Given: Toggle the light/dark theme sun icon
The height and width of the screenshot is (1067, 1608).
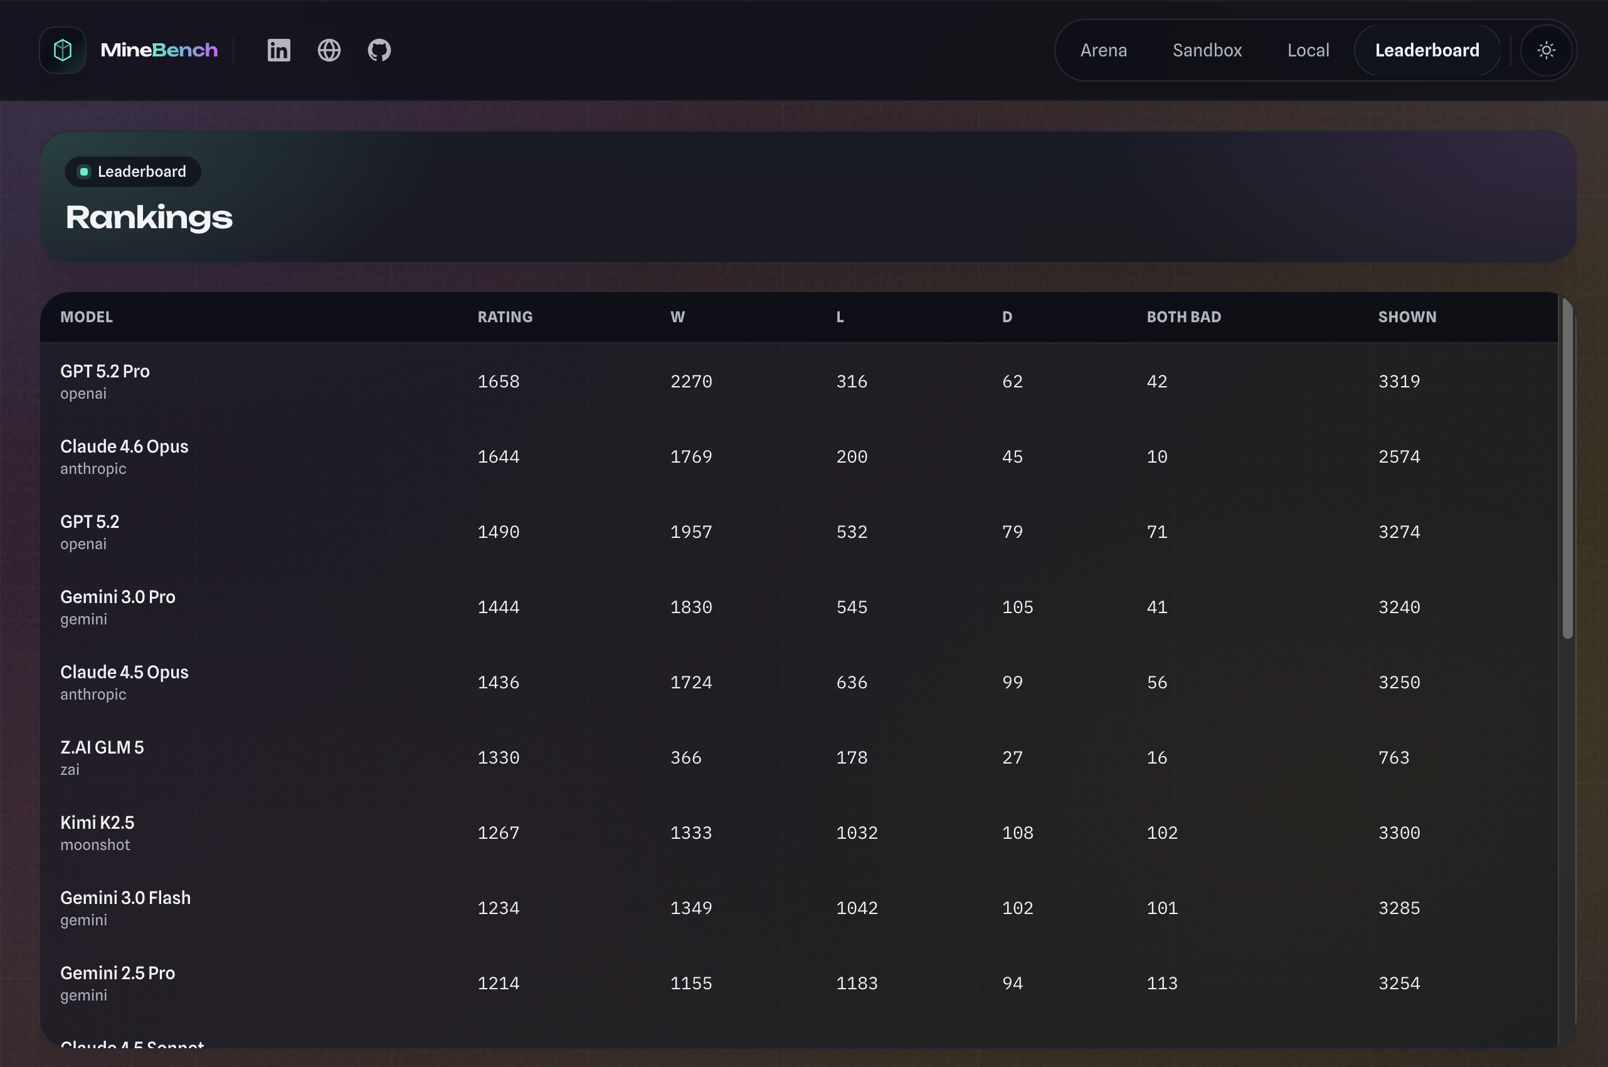Looking at the screenshot, I should tap(1547, 50).
